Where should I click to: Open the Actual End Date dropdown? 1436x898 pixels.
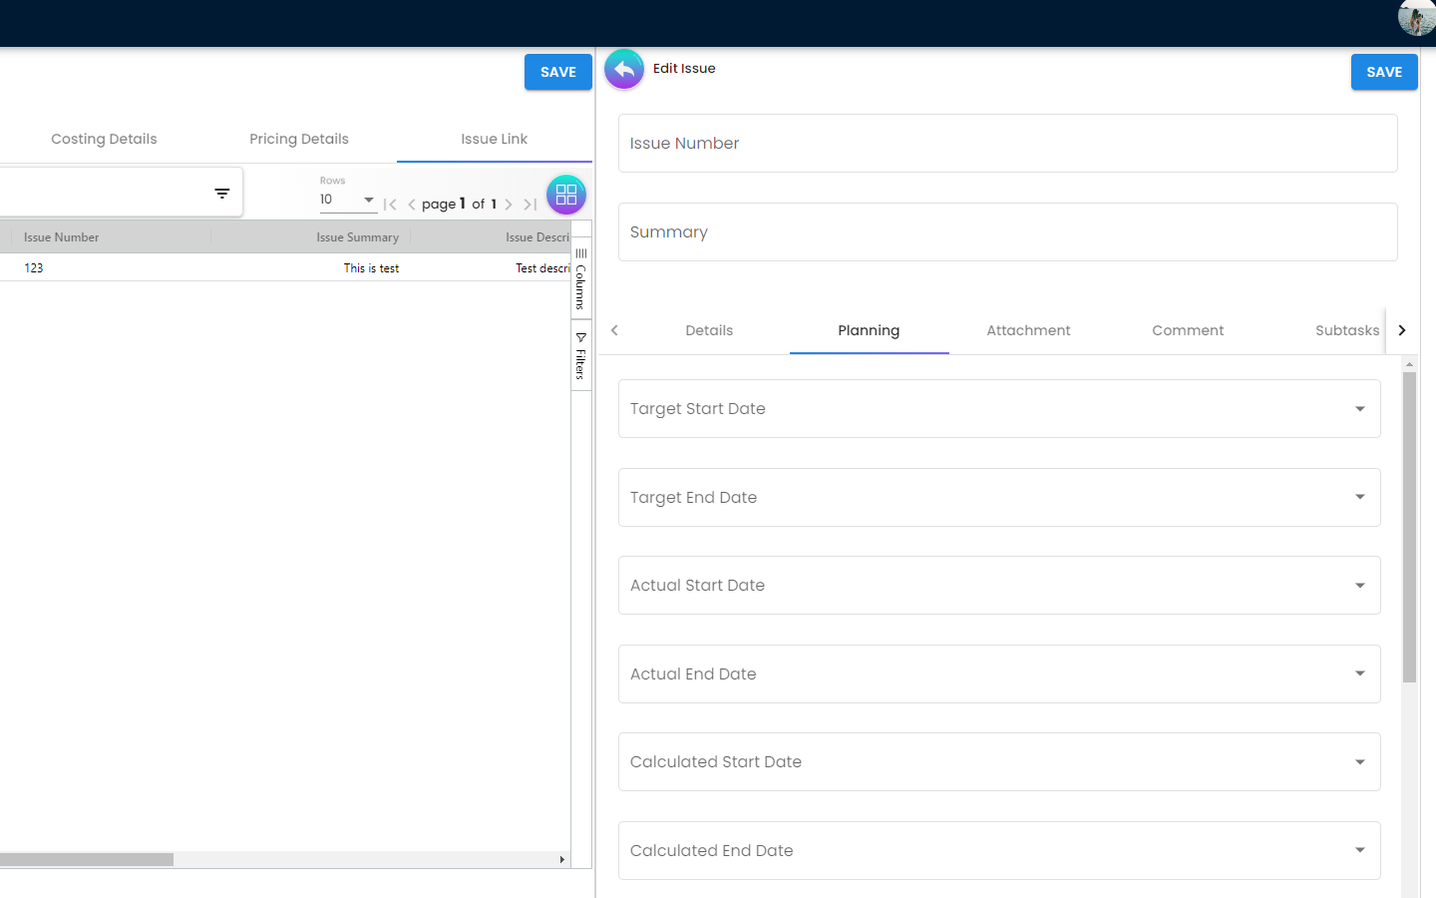point(1359,674)
